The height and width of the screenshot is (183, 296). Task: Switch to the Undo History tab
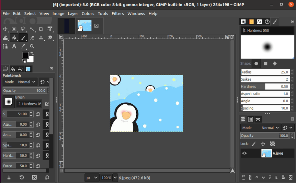(20, 69)
